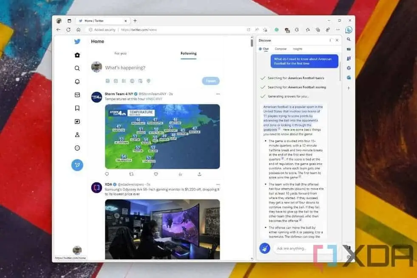
Task: Close the Discover pane
Action: point(337,40)
